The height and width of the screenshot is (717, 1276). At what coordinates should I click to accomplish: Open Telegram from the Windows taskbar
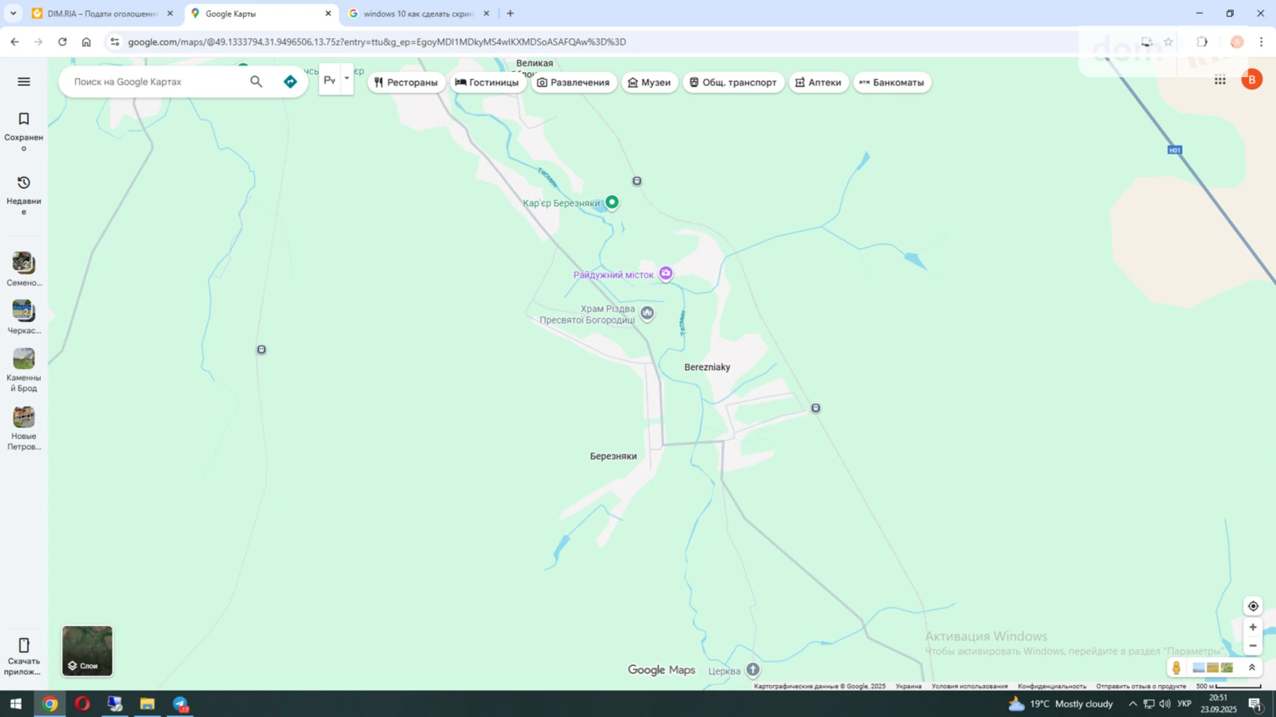point(180,704)
